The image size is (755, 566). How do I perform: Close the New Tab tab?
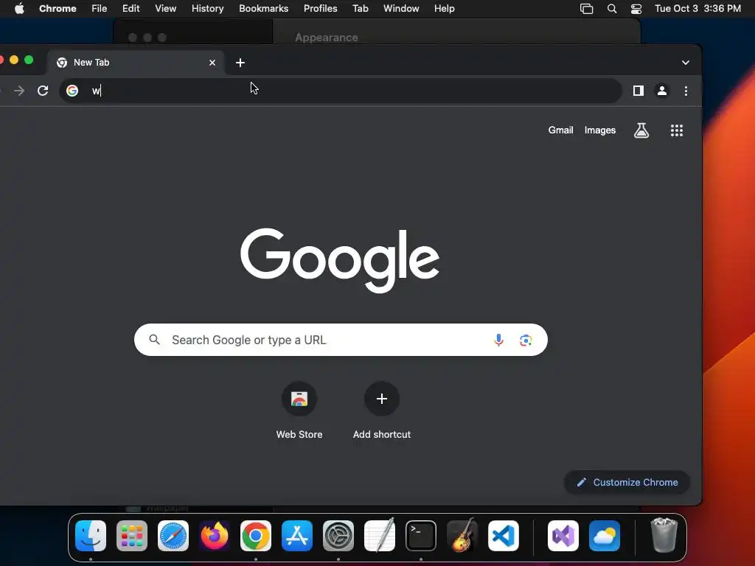(x=212, y=63)
